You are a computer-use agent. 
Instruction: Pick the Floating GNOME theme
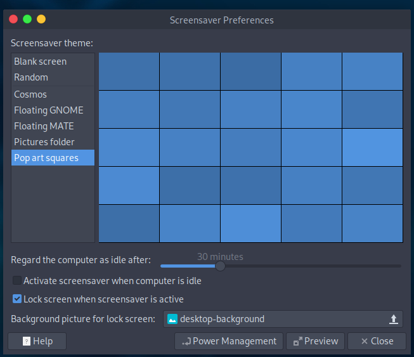click(x=49, y=110)
